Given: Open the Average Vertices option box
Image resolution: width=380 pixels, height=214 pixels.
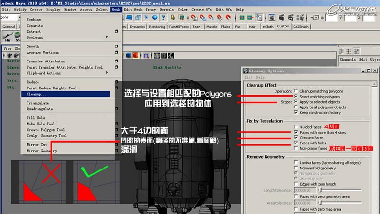Looking at the screenshot, I should pos(116,52).
